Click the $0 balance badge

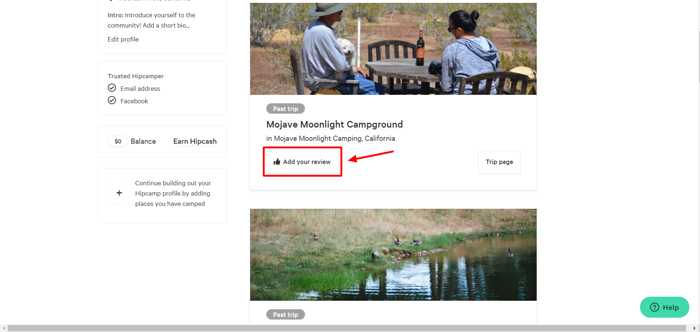(118, 141)
